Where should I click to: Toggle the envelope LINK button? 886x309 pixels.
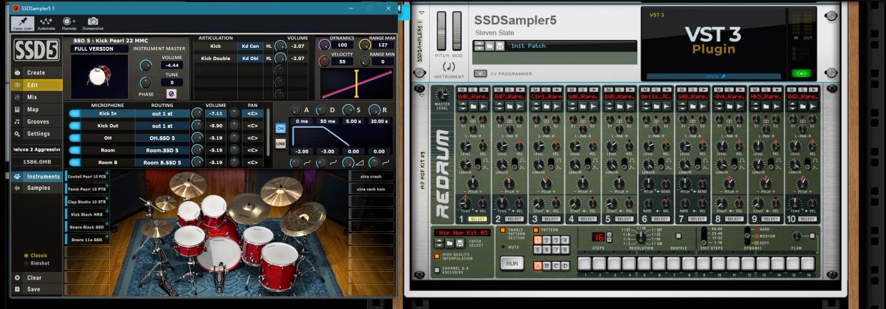[x=281, y=143]
